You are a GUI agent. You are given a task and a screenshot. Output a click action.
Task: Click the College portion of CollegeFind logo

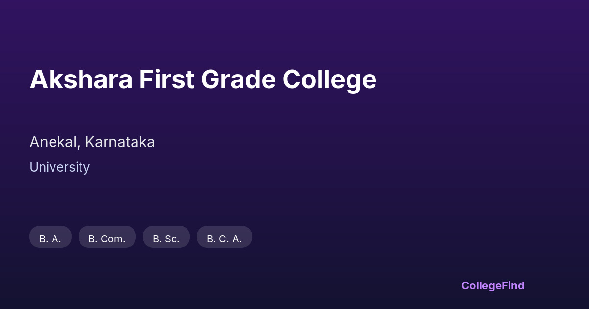[482, 285]
